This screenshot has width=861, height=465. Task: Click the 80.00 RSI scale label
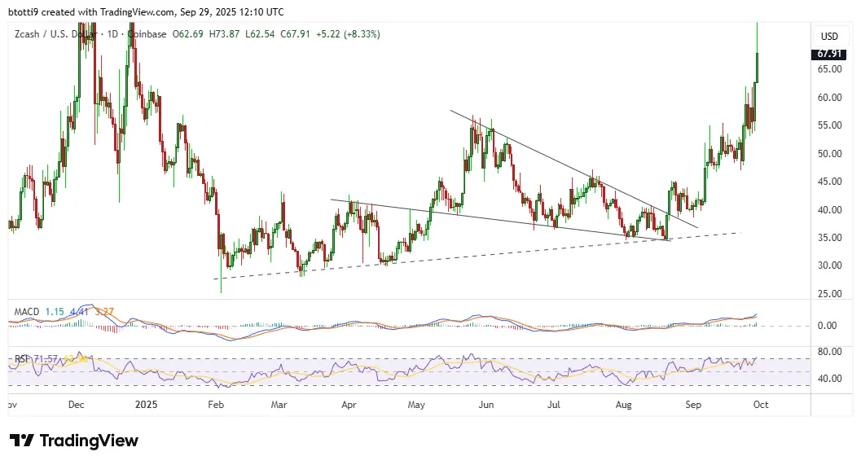830,352
